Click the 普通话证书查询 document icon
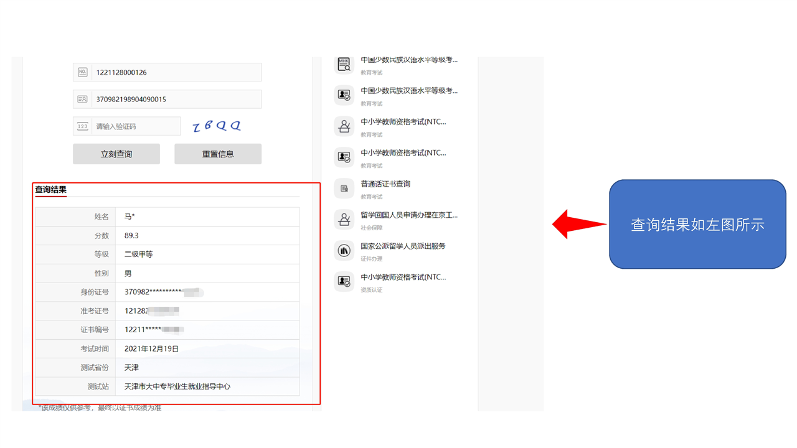The image size is (797, 448). pyautogui.click(x=344, y=189)
